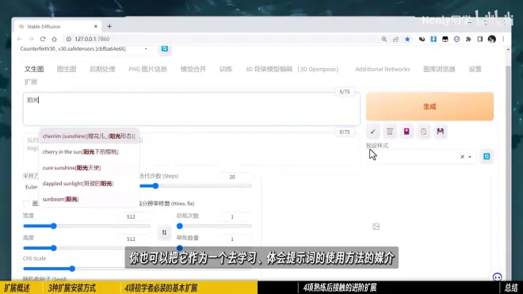The width and height of the screenshot is (523, 294).
Task: Click the floppy disk save style icon
Action: click(x=441, y=132)
